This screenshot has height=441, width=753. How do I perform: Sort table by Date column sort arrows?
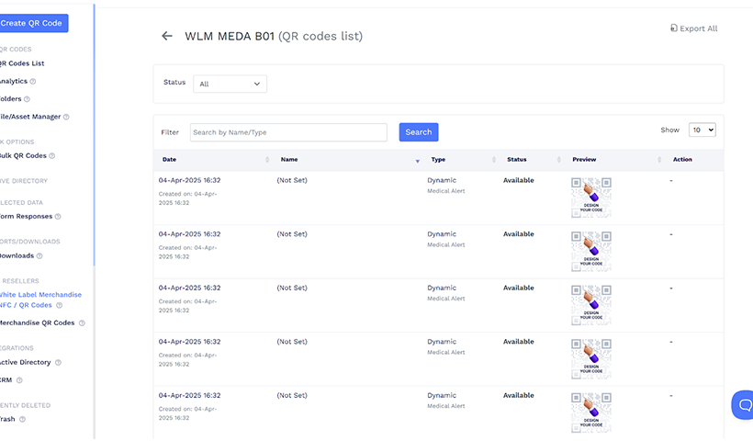pos(267,160)
